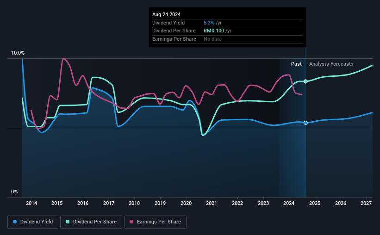This screenshot has width=380, height=235.
Task: Click the 2020 x-axis label
Action: pyautogui.click(x=186, y=203)
